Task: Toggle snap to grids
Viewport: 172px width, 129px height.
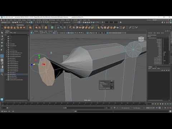Action: (37, 22)
